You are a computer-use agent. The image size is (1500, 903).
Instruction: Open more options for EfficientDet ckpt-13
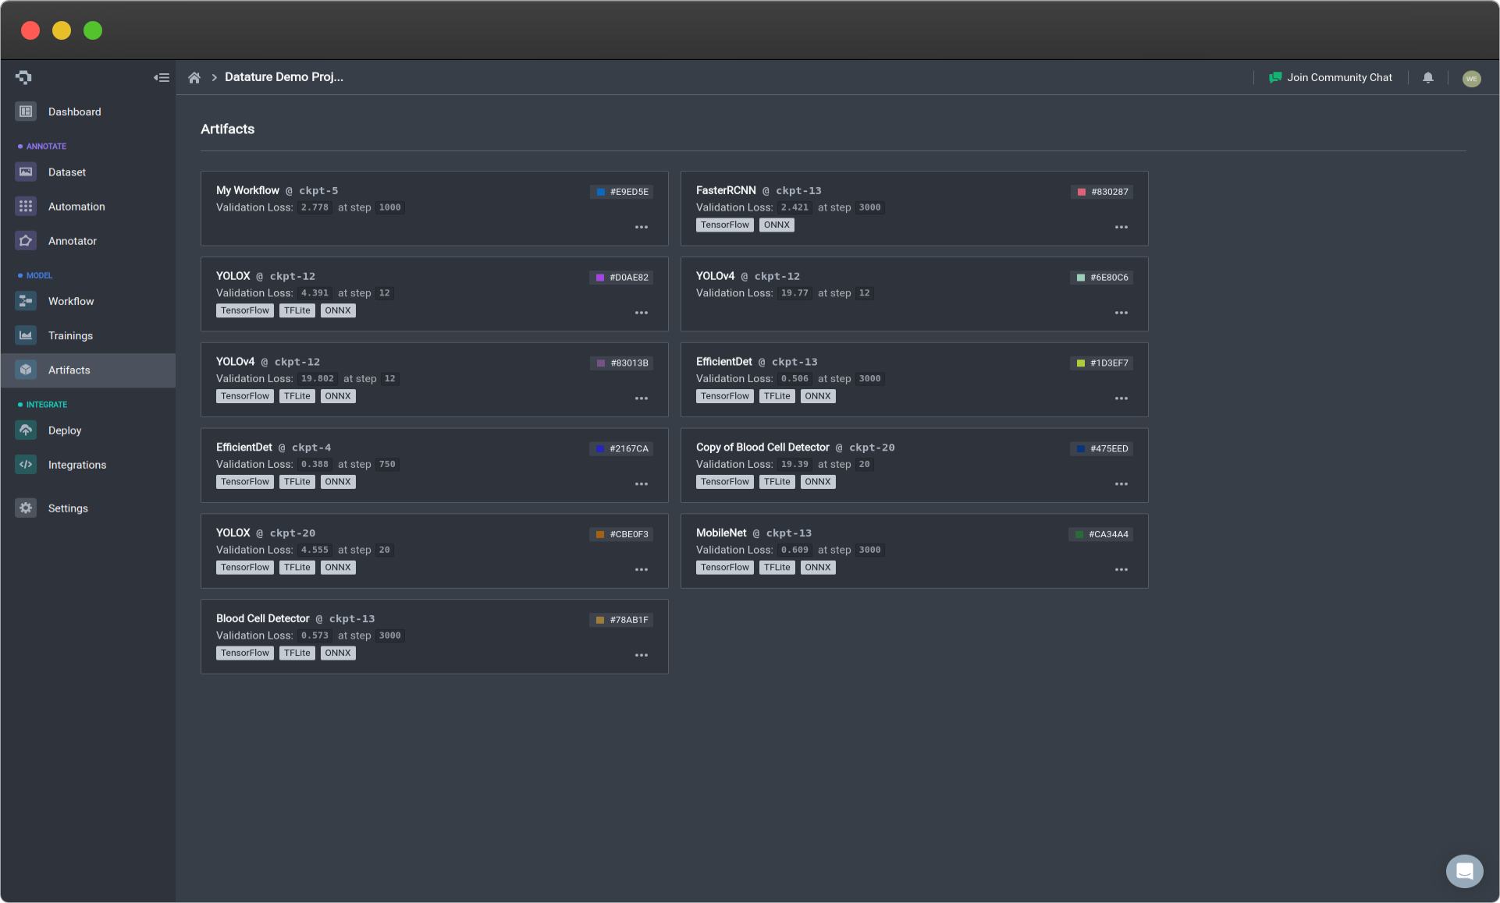tap(1121, 398)
